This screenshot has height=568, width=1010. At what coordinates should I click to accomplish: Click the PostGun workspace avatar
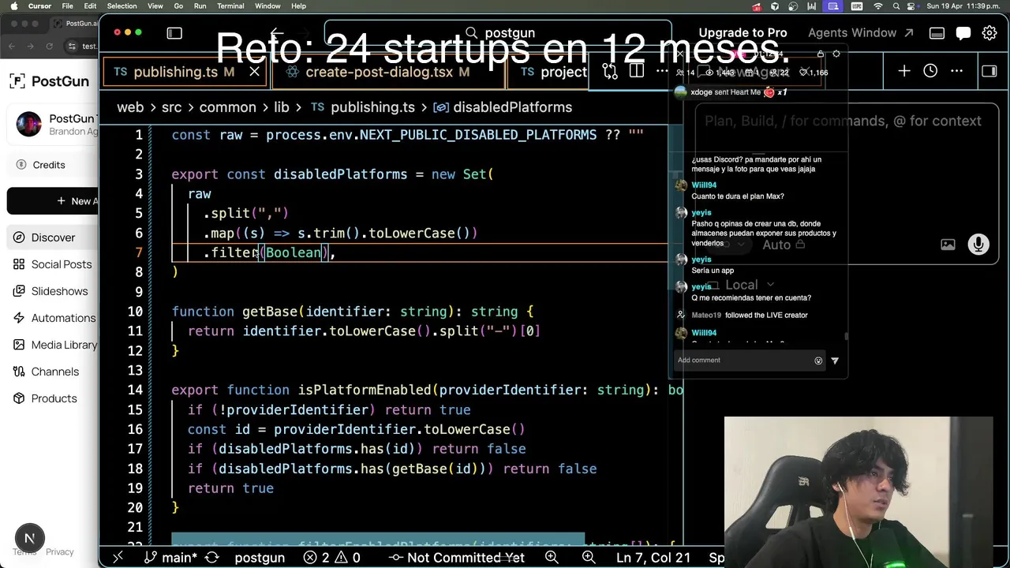[x=28, y=125]
